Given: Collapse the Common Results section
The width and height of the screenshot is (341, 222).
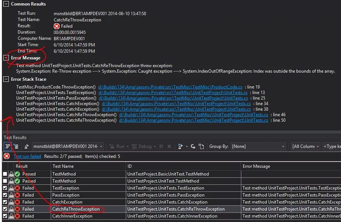Looking at the screenshot, I should 6,4.
